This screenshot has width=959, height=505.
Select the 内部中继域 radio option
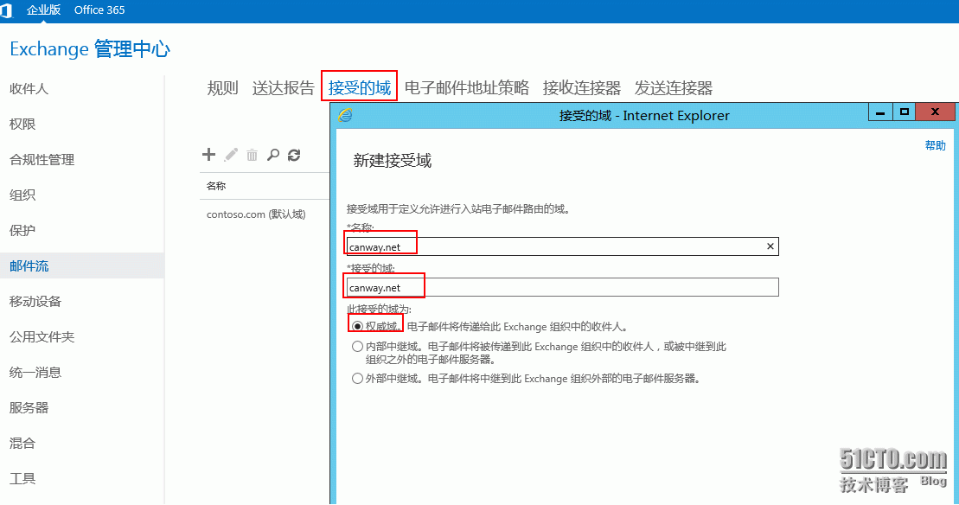[x=357, y=347]
